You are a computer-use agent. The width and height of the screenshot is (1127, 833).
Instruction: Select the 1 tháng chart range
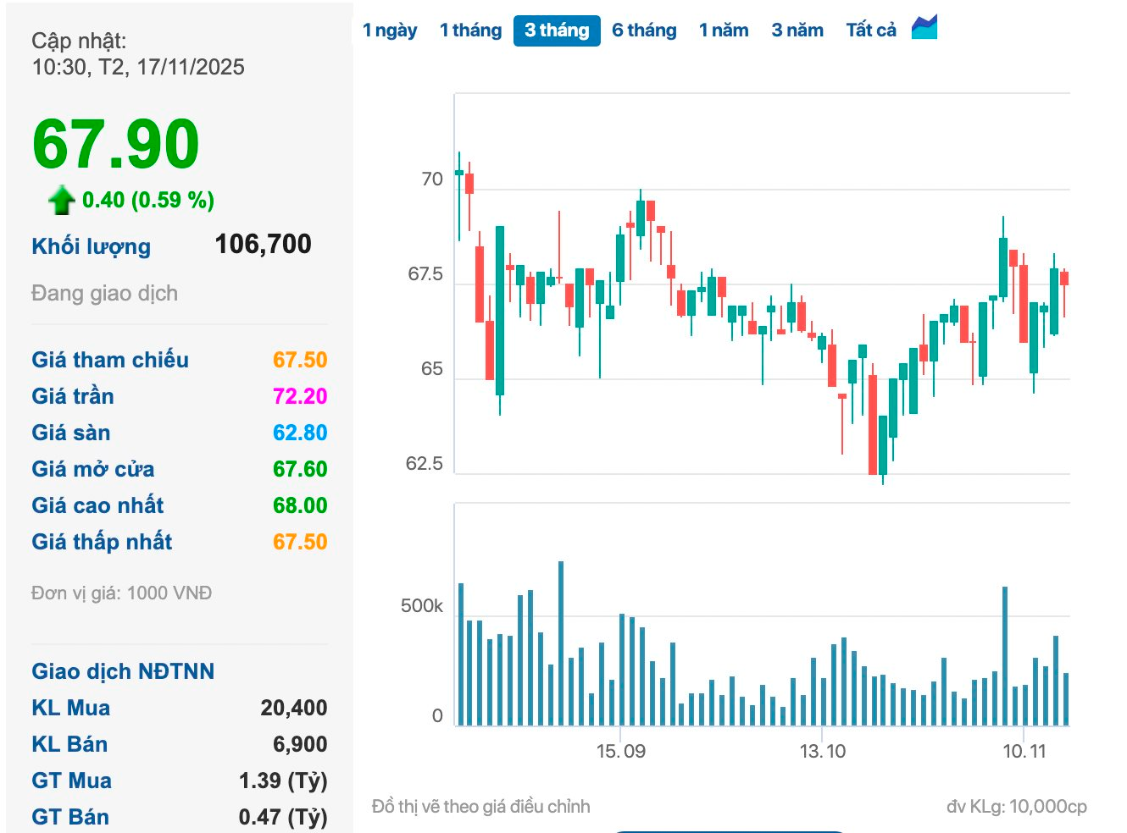click(470, 30)
